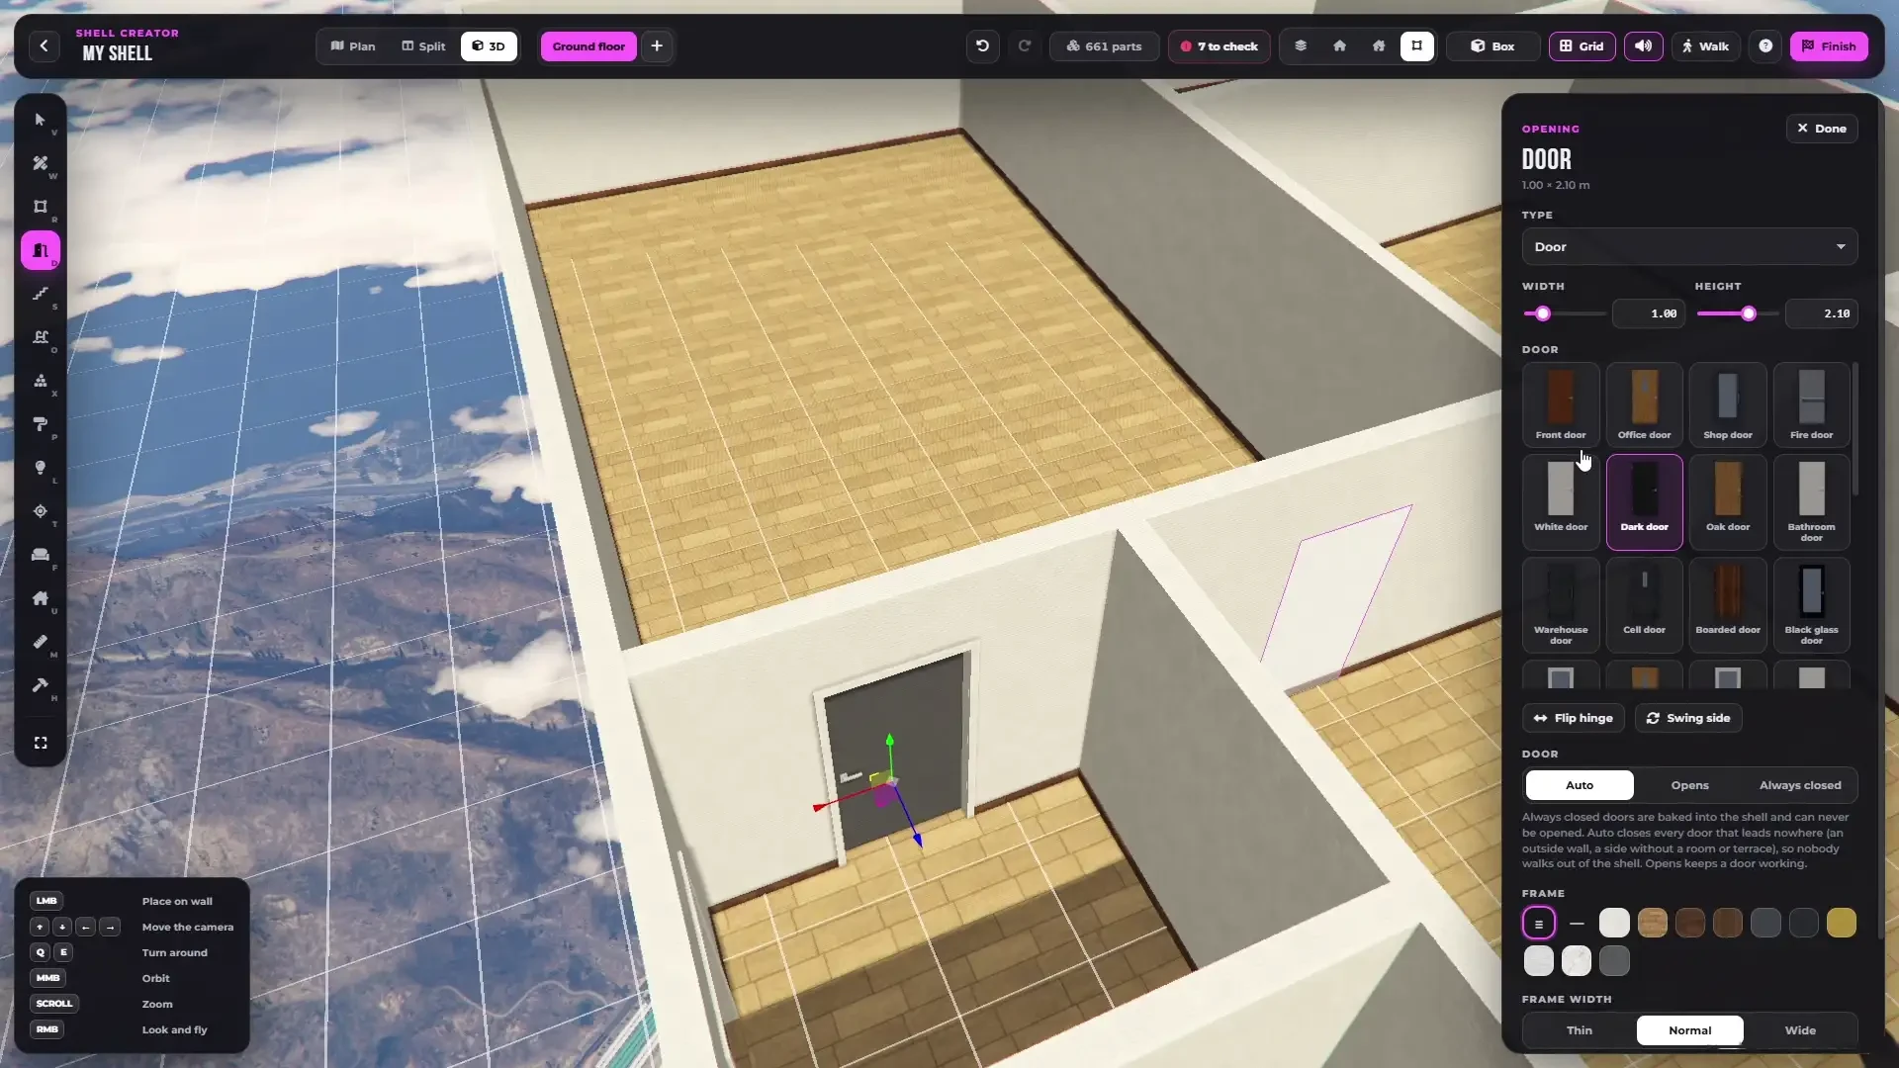This screenshot has width=1899, height=1068.
Task: Click the layers stack view icon
Action: pos(1301,46)
